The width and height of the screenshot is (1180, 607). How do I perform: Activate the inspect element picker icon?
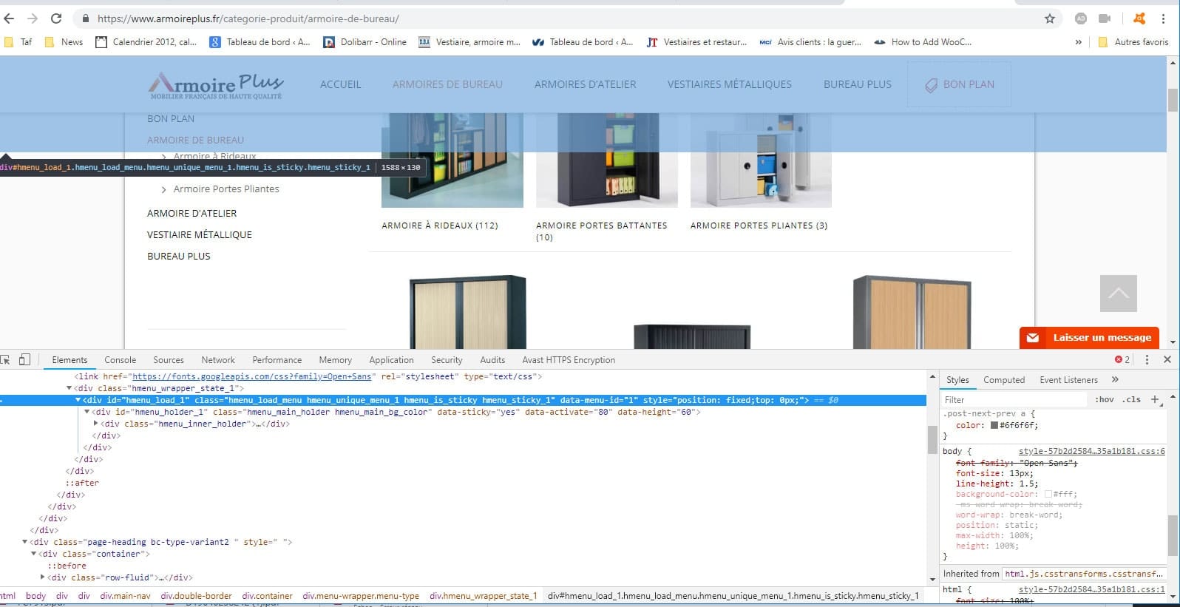[6, 360]
